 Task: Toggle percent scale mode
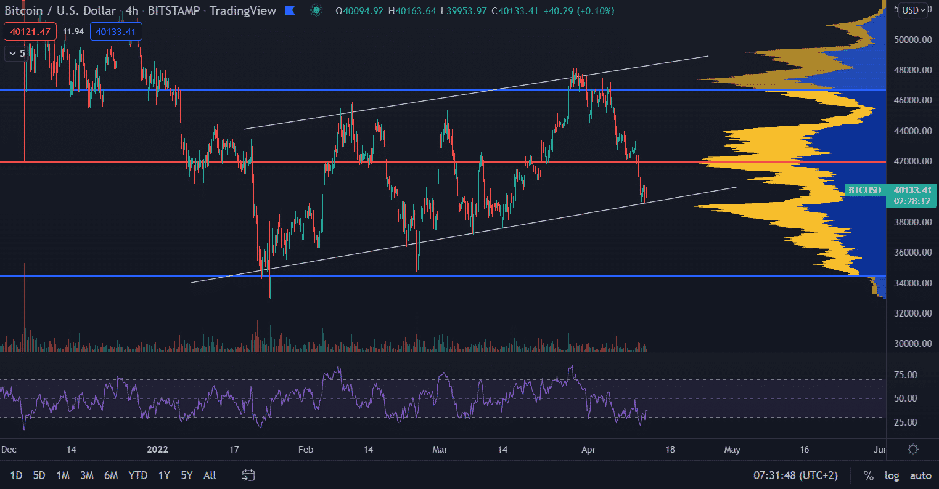pyautogui.click(x=868, y=475)
